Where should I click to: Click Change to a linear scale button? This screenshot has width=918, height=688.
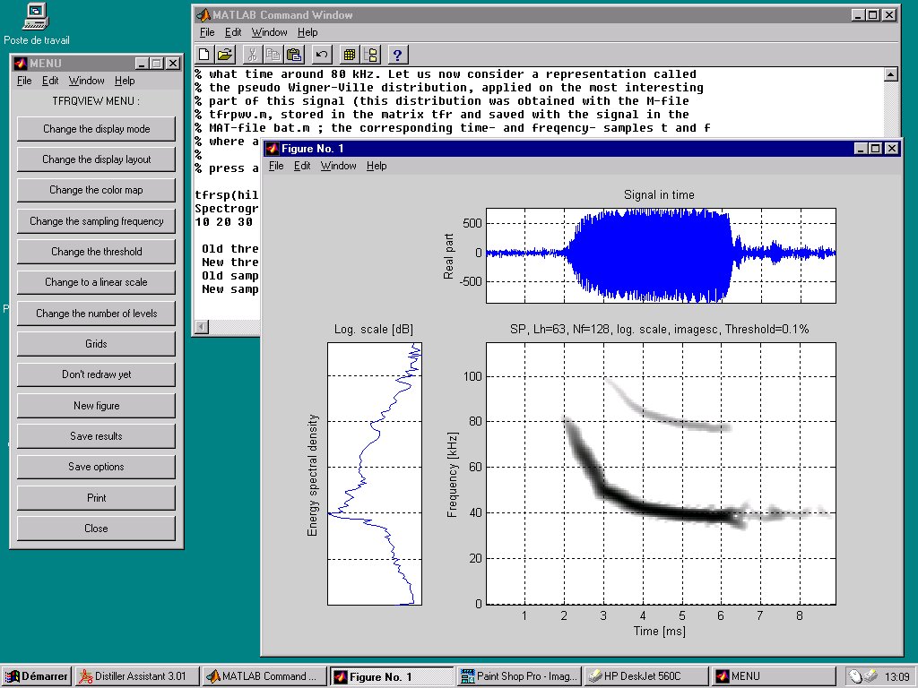(x=96, y=282)
